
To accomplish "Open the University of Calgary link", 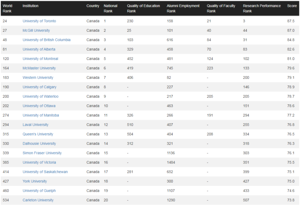I will (39, 87).
